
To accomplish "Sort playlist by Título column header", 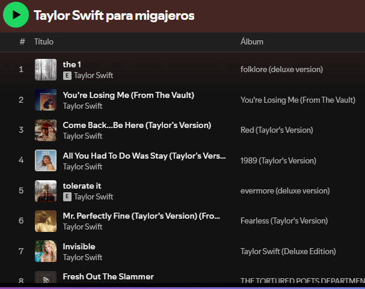I will [44, 41].
